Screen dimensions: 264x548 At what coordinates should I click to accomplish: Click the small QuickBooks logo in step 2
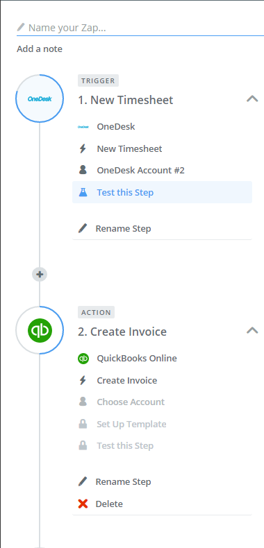coord(83,359)
